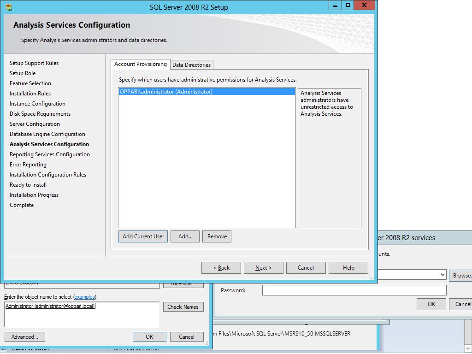Click the Password field in services dialog
Image resolution: width=472 pixels, height=354 pixels.
(354, 290)
